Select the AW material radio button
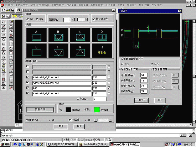Viewport: 196px width, 147px height. pyautogui.click(x=28, y=19)
